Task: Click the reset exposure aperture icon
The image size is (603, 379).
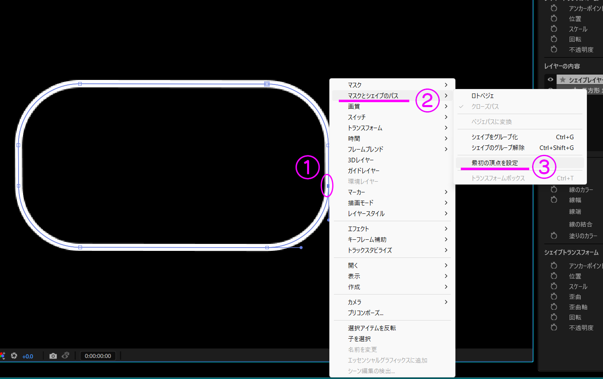Action: pos(14,356)
